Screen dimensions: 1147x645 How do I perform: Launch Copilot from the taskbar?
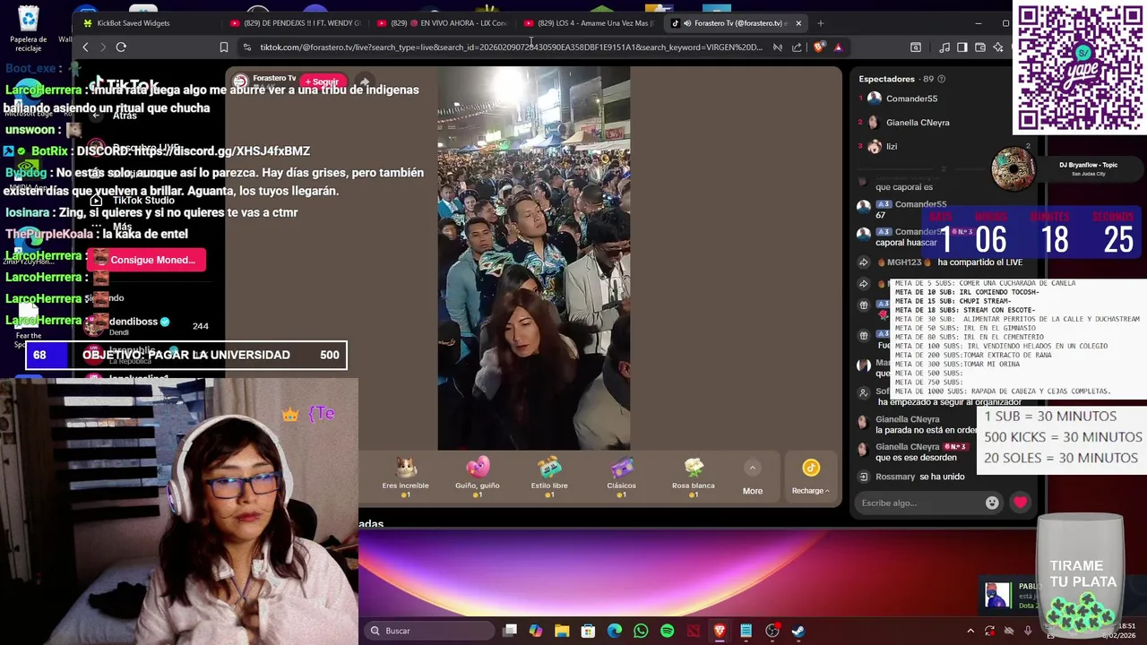pos(536,631)
